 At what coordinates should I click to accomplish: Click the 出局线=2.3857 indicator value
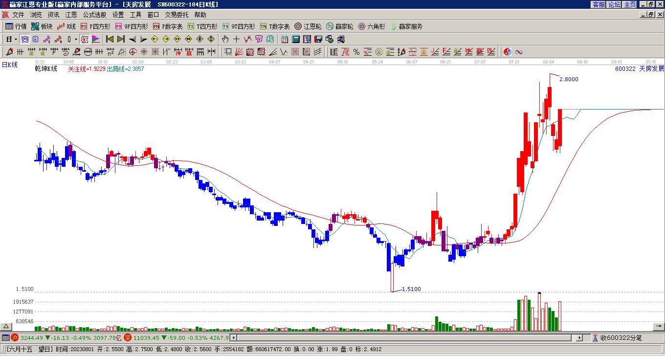tap(125, 69)
